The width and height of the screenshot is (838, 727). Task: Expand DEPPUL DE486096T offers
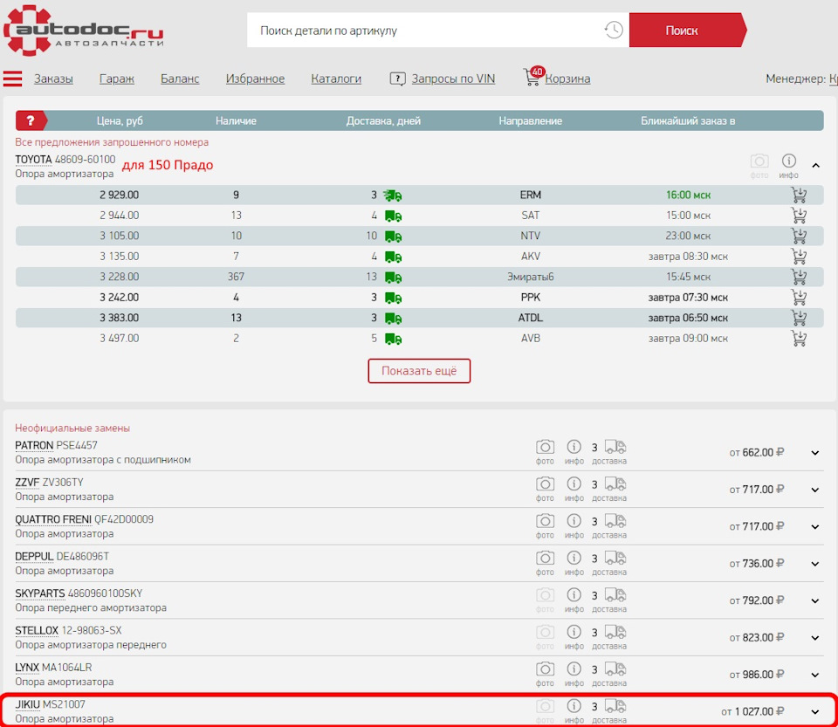click(815, 564)
